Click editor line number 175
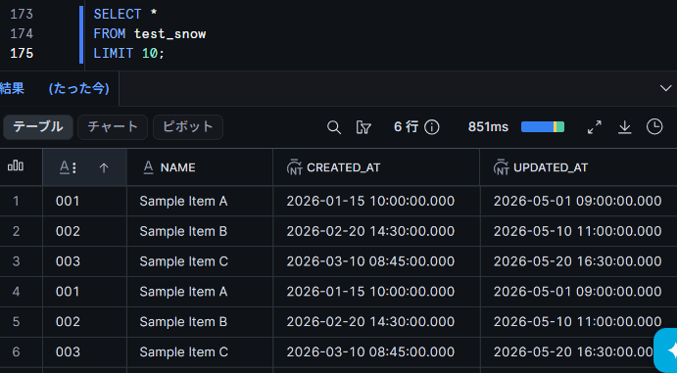Screen dimensions: 677x373 [x=22, y=54]
